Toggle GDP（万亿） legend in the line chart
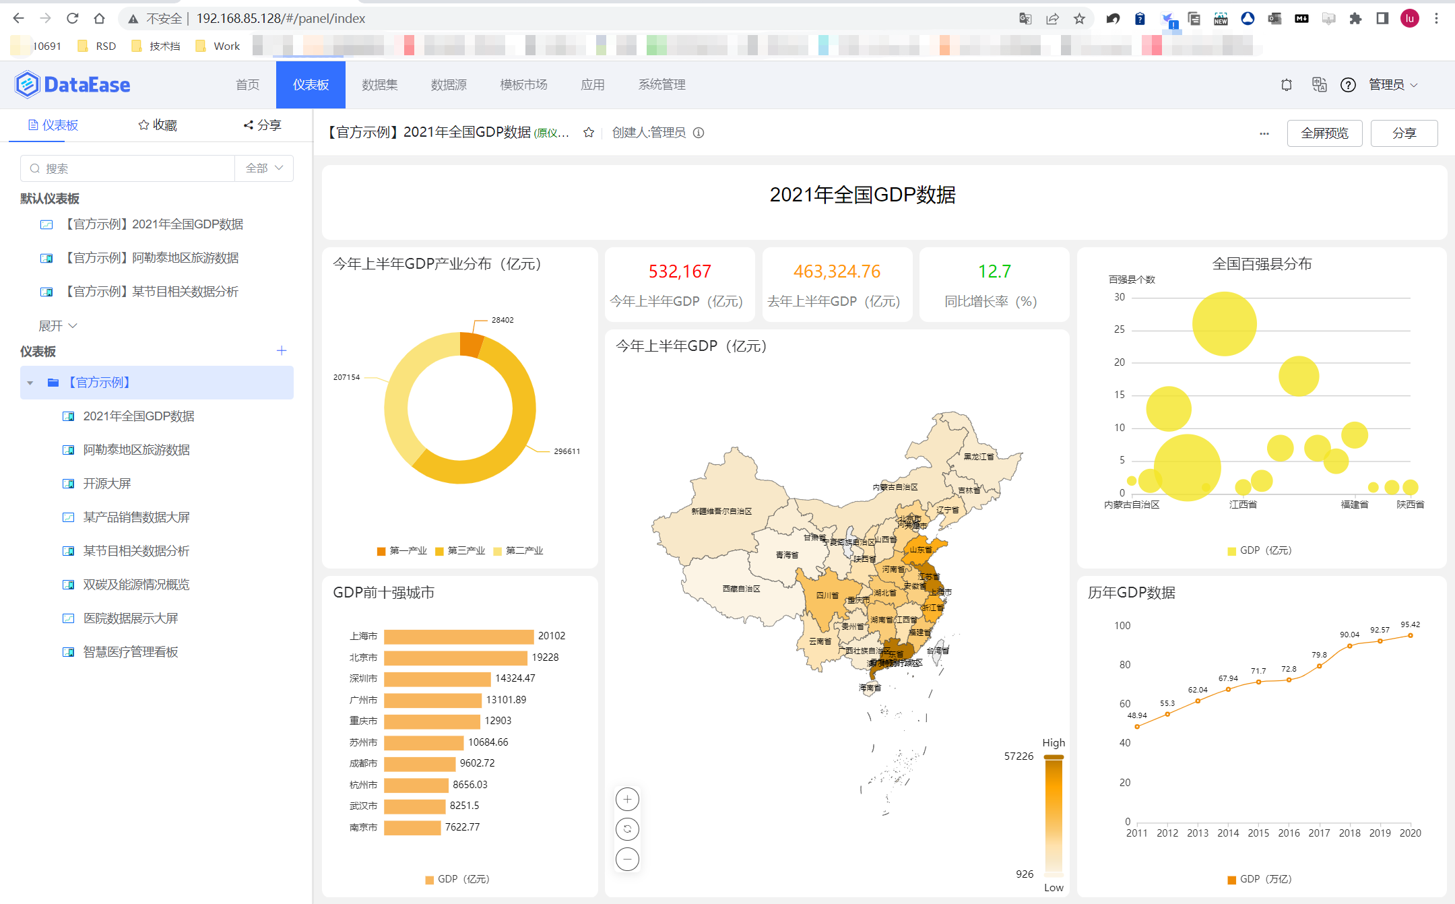 (1260, 880)
